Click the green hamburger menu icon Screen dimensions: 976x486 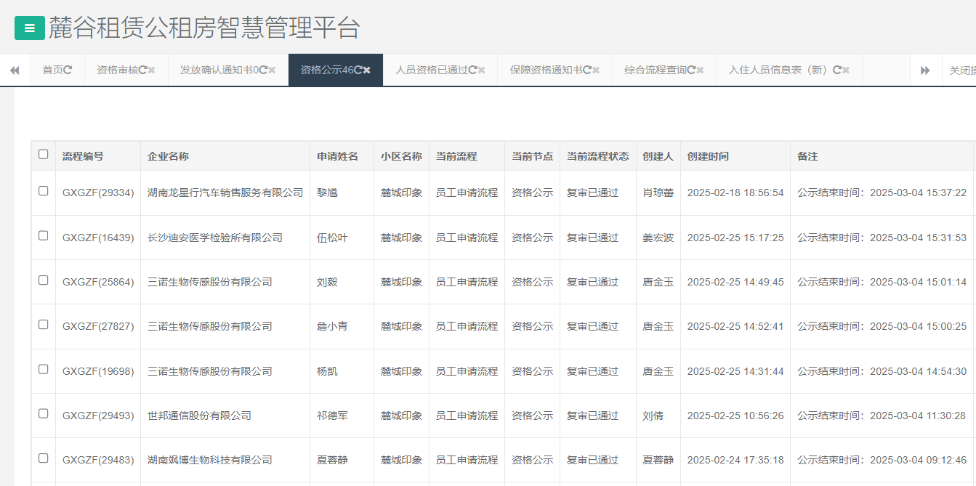click(x=29, y=29)
